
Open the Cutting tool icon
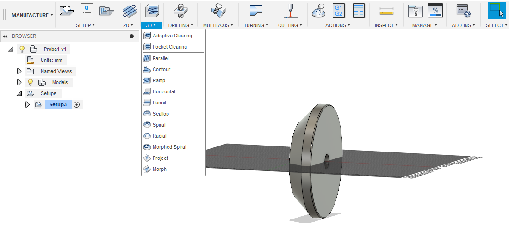click(x=291, y=10)
